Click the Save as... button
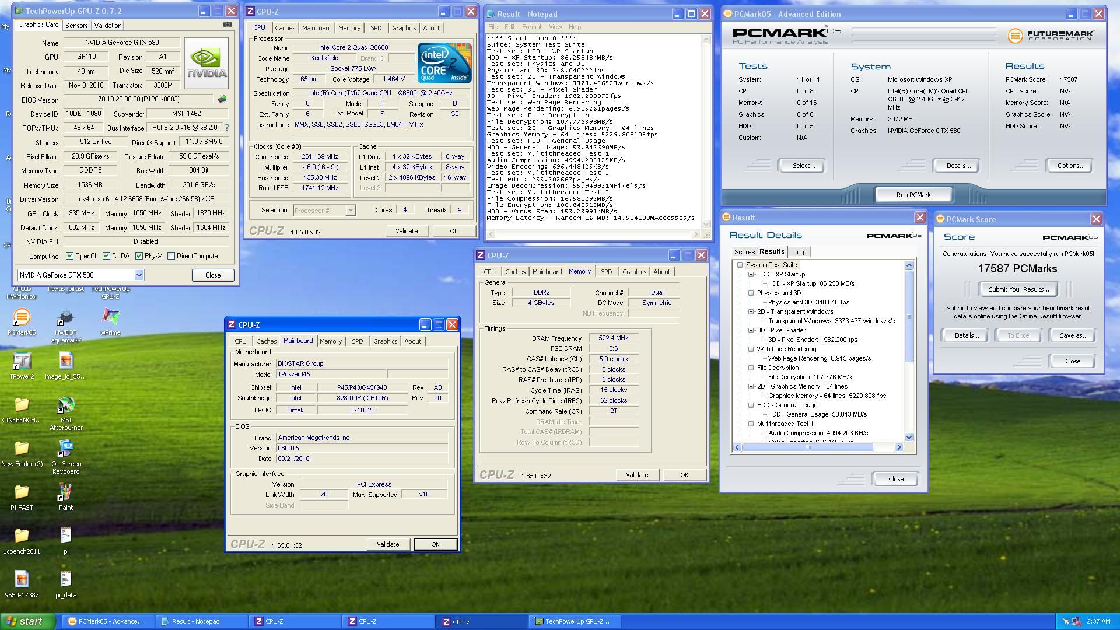Image resolution: width=1120 pixels, height=630 pixels. pos(1073,335)
